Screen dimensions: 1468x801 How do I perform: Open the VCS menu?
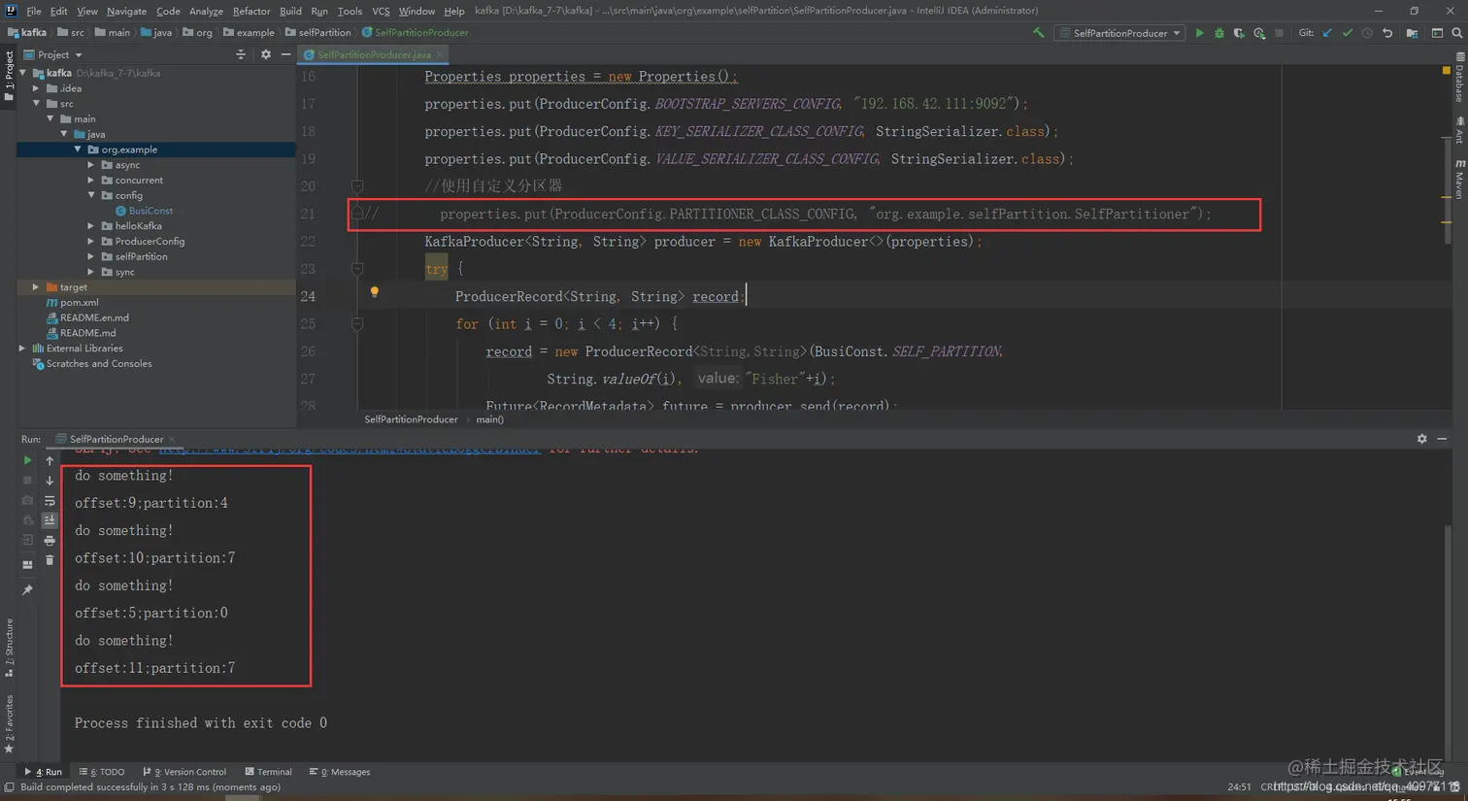click(381, 11)
